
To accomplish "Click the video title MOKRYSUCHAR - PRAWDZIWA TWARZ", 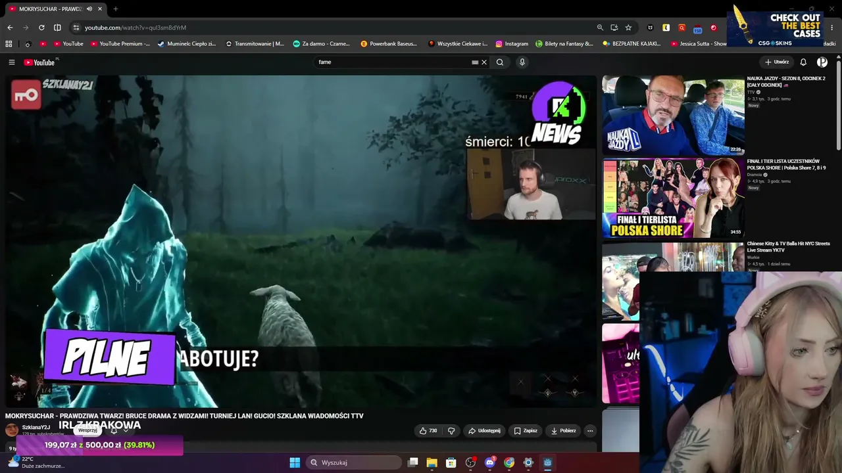I will click(184, 416).
